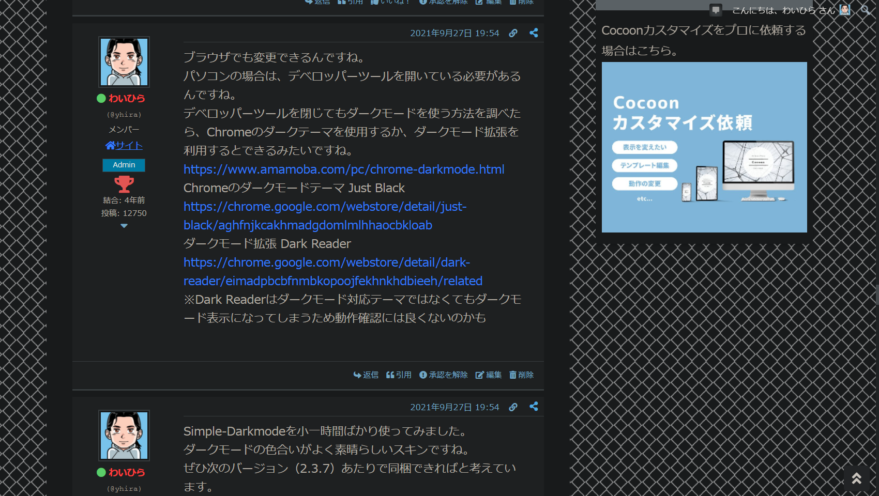Copy permalink icon of Simple-Darkmode post
Screen dimensions: 879x496
point(513,407)
